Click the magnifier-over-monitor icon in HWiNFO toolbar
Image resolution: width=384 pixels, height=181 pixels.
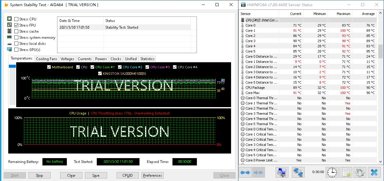(282, 172)
